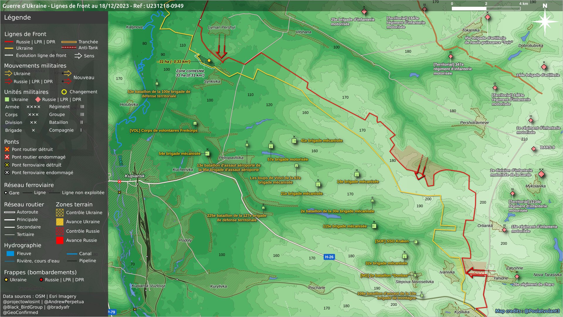Click the Avance Russie solid red swatch
Image resolution: width=563 pixels, height=317 pixels.
click(60, 240)
